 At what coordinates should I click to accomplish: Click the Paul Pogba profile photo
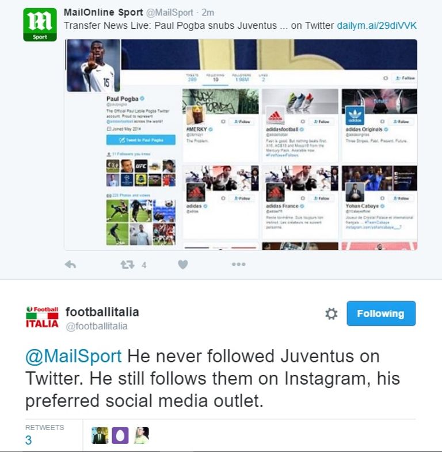(x=94, y=66)
